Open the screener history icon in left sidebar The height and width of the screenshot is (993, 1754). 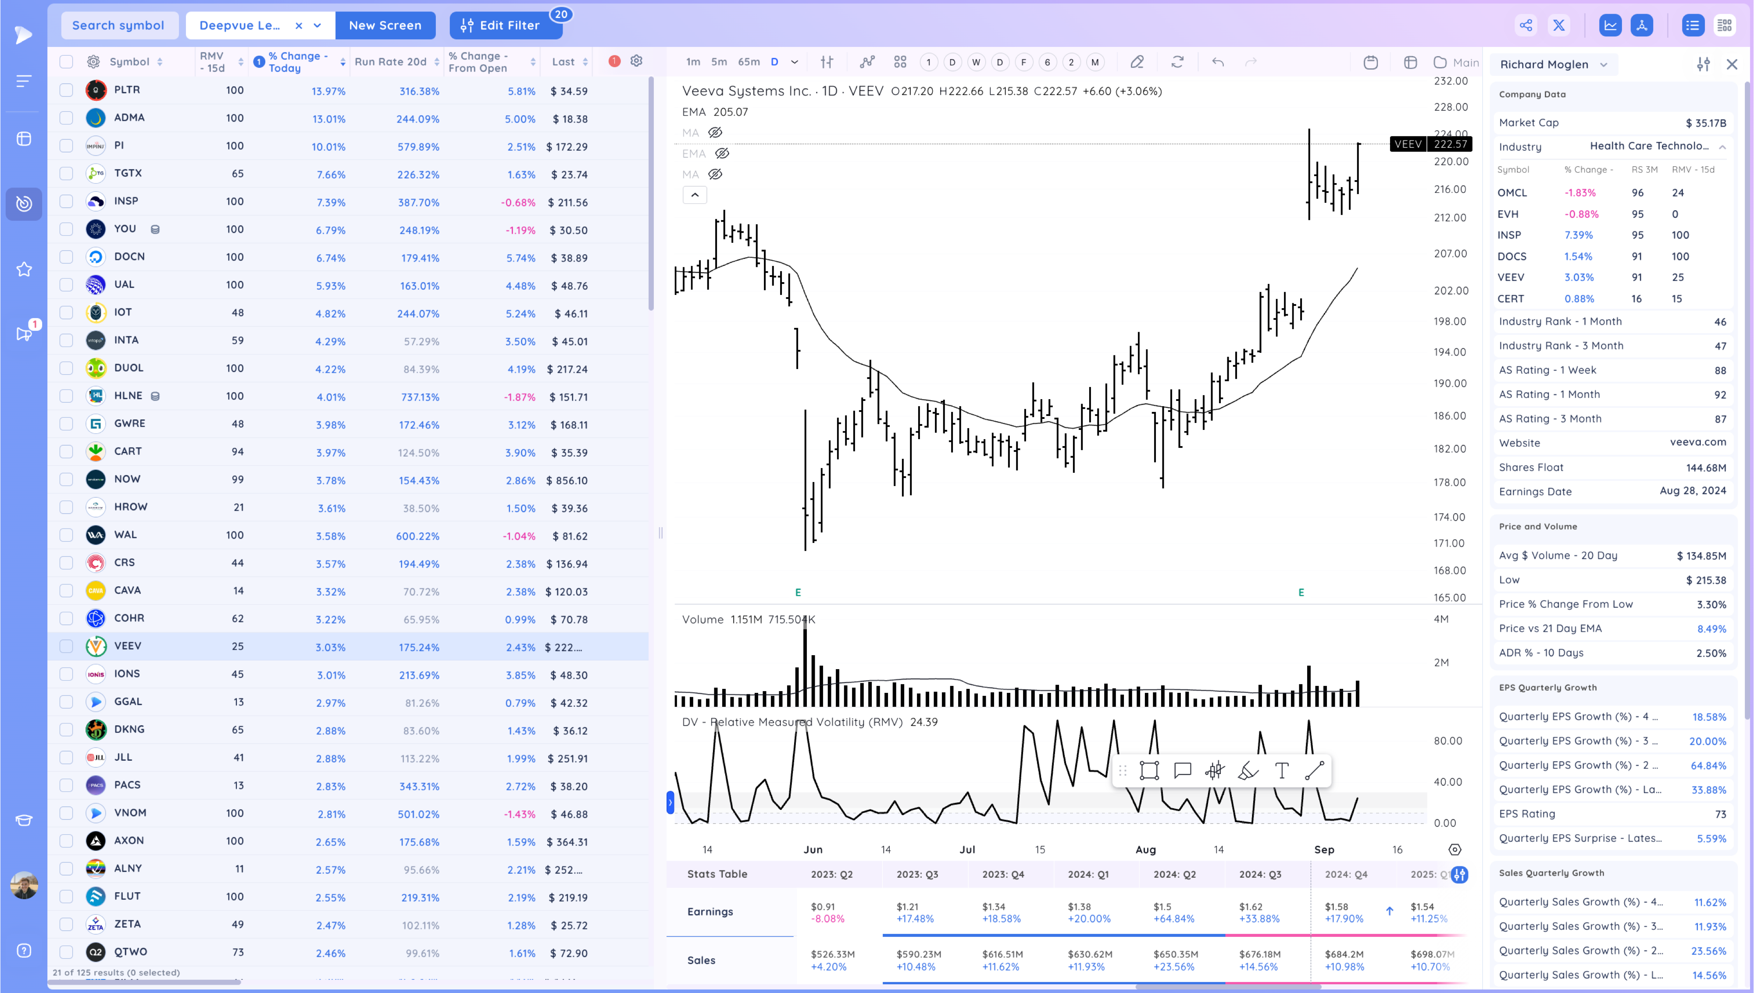[24, 204]
